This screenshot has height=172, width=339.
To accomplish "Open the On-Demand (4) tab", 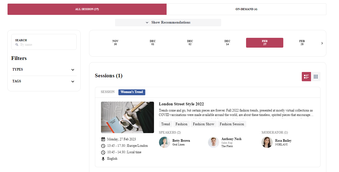I will coord(246,9).
